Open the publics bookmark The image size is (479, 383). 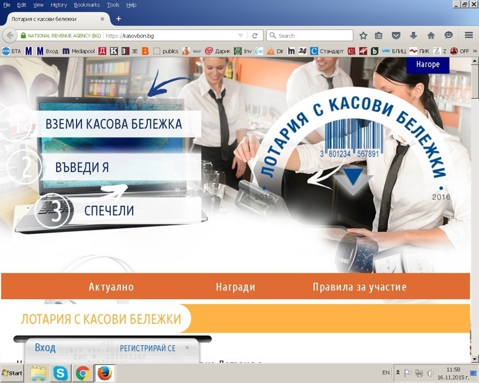tap(166, 52)
